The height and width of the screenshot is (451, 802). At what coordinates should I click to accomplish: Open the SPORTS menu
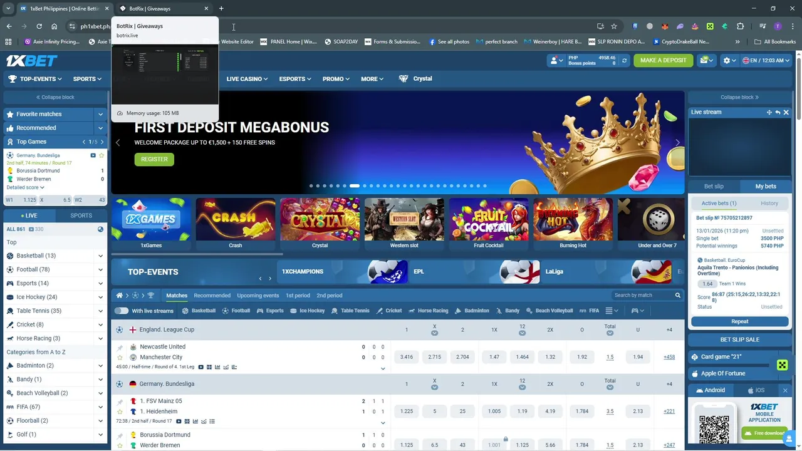[87, 79]
